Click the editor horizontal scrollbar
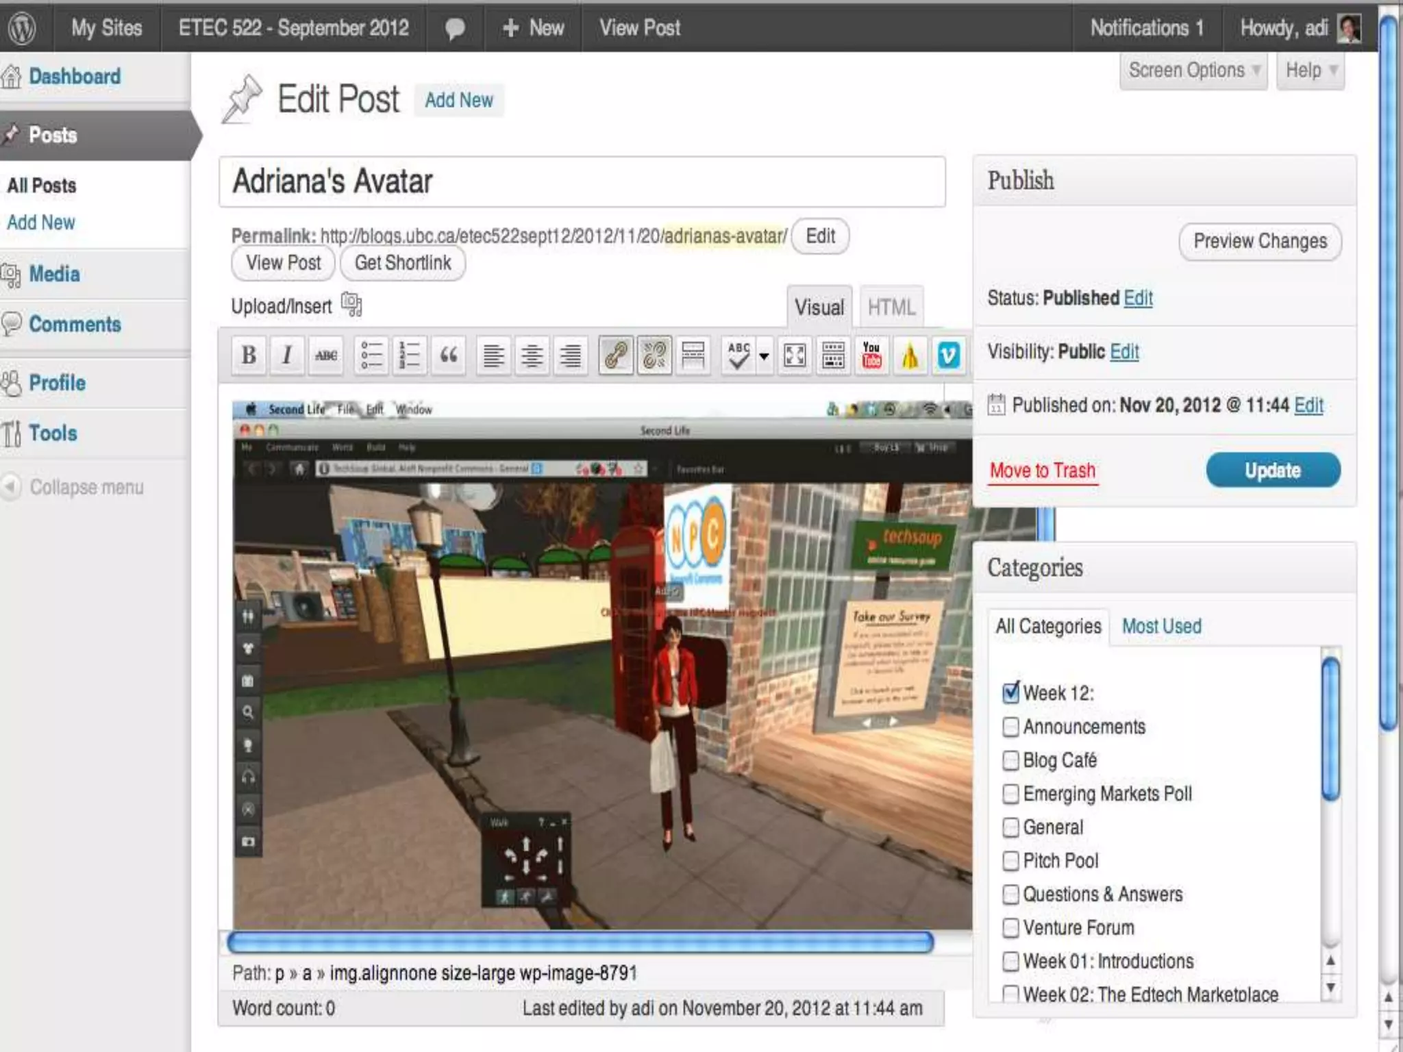This screenshot has width=1403, height=1052. click(580, 943)
